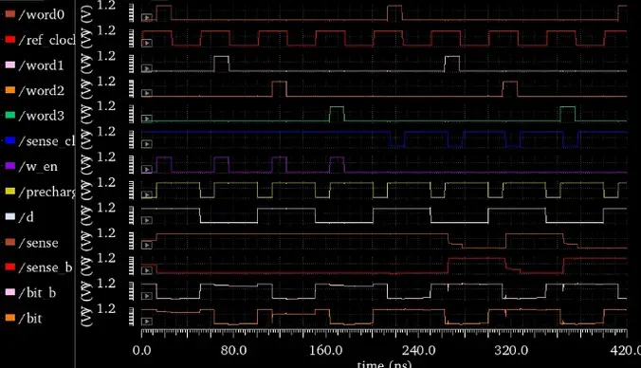Click the red color swatch beside /sense_b
This screenshot has width=641, height=368.
pos(10,267)
